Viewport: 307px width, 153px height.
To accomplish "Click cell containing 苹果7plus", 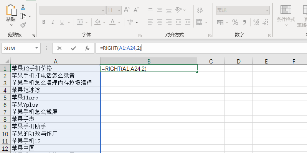I will pos(55,104).
